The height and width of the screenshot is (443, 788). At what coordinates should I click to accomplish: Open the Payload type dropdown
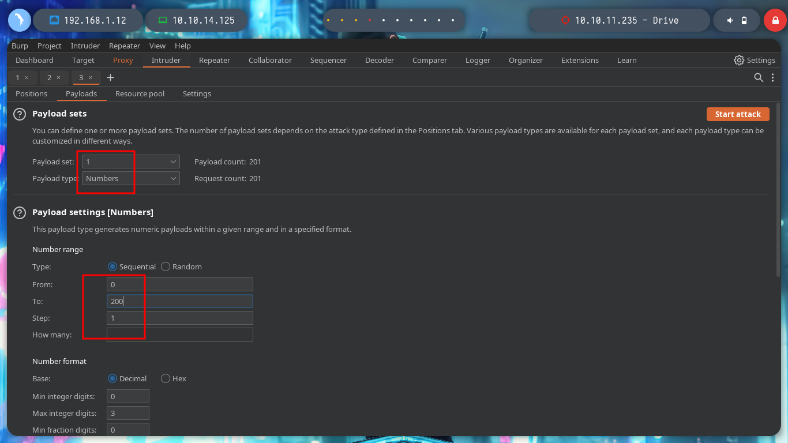[x=131, y=179]
